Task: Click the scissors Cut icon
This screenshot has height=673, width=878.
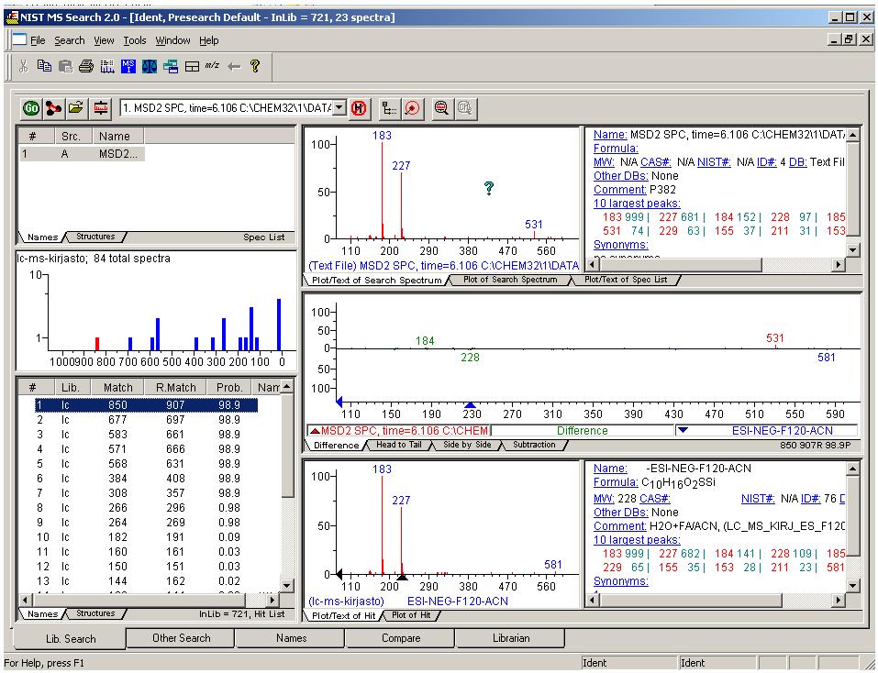Action: 23,67
